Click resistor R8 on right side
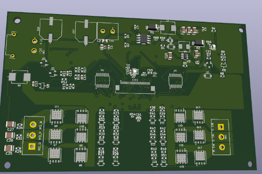 tap(222, 76)
